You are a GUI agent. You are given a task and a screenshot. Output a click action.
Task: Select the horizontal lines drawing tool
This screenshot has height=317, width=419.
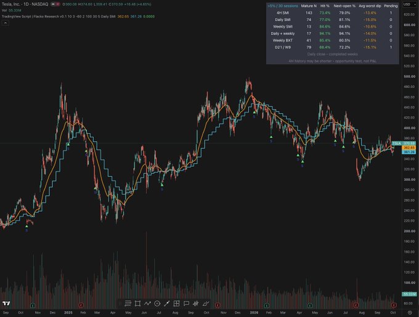click(x=128, y=303)
